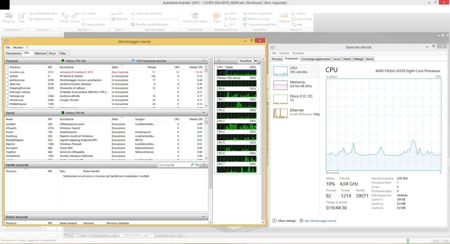450x244 pixels.
Task: Check the Inventor.exe process checkbox
Action: pos(7,72)
